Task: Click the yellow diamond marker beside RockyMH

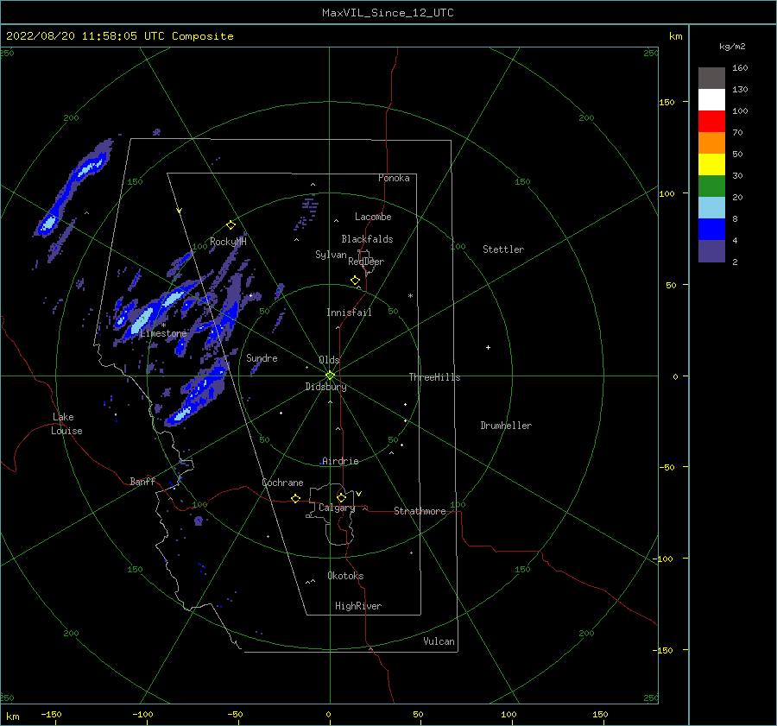Action: 231,225
